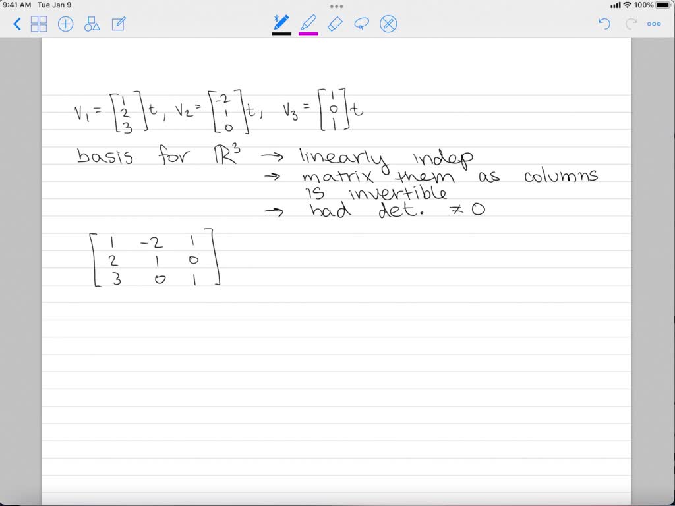Select the lasso selection tool
Screen dimensions: 675x506
pos(363,24)
